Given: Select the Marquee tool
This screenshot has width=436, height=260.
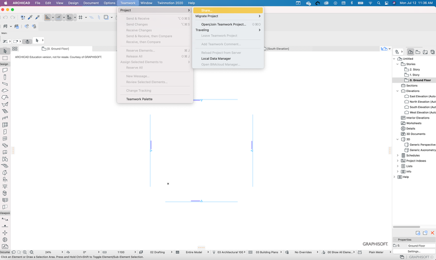Looking at the screenshot, I should tap(5, 58).
